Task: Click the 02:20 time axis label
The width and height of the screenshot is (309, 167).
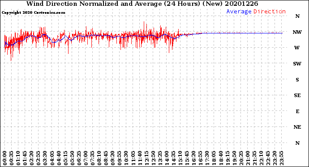Action: click(32, 158)
